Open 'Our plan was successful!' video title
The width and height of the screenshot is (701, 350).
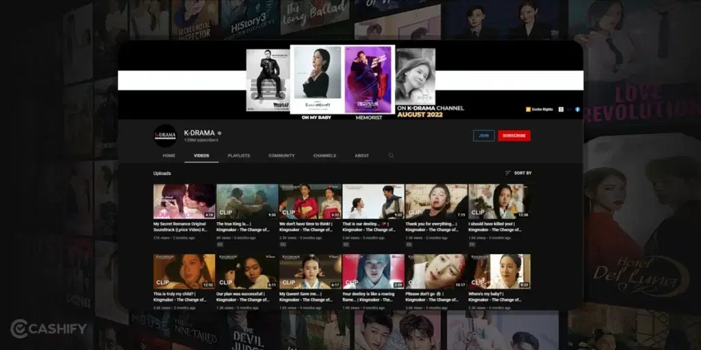click(243, 297)
